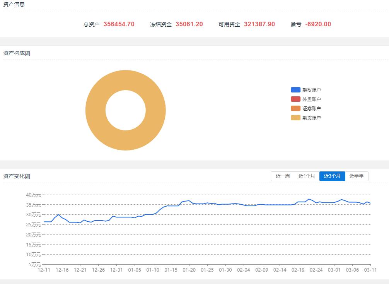Click the 总资产 value 356454.70
The width and height of the screenshot is (389, 284).
coord(119,24)
